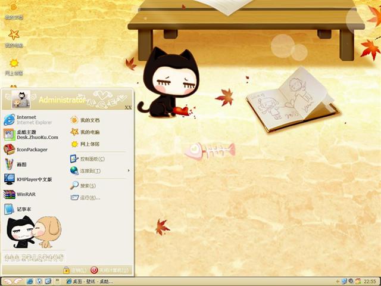Open 搜索(S) from the start menu
The image size is (381, 286).
pos(83,185)
